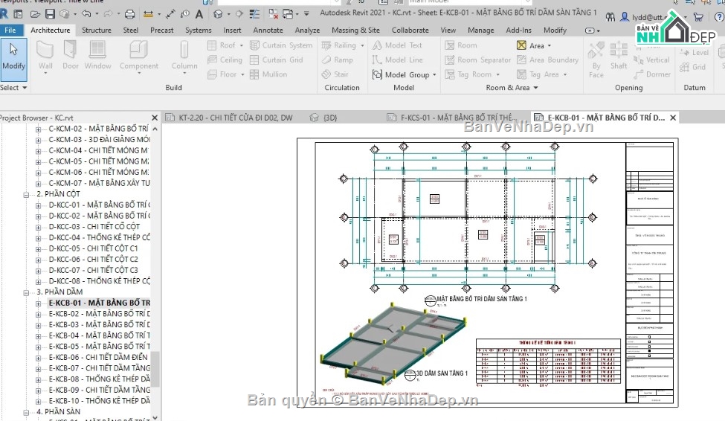Click the Model Group tool
Screen dimensions: 725x421
click(401, 74)
